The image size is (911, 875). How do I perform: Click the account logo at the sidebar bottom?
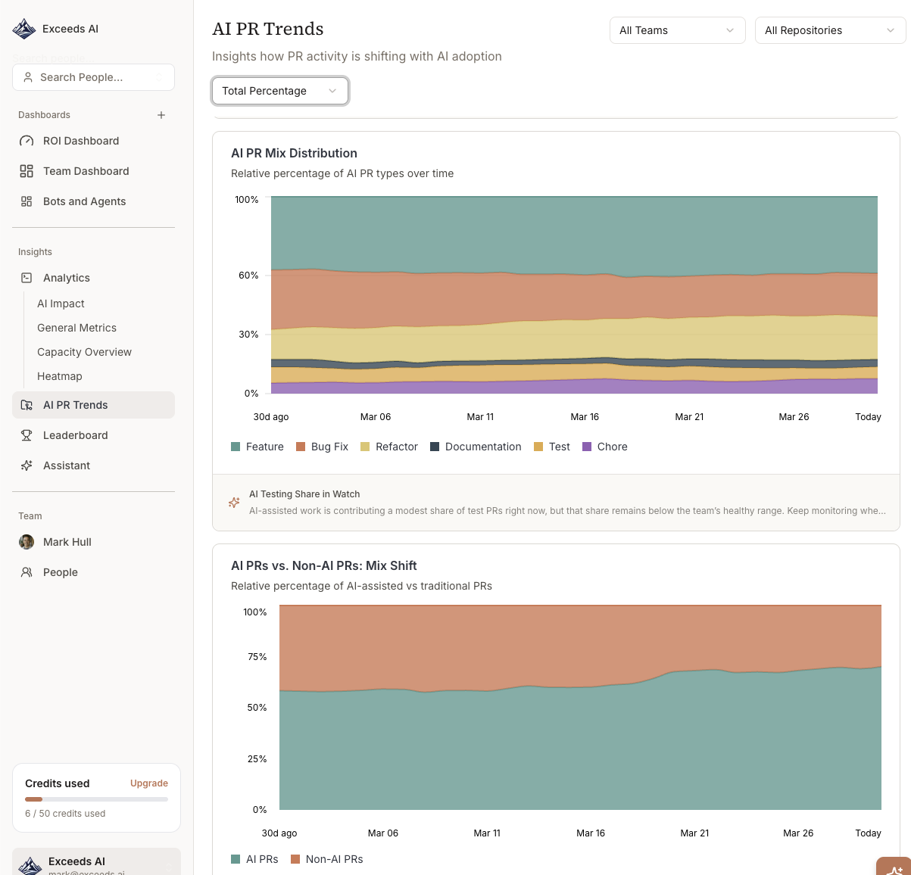30,865
